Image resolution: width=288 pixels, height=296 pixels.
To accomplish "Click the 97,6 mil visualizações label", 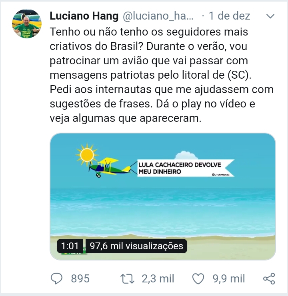I will [x=136, y=246].
